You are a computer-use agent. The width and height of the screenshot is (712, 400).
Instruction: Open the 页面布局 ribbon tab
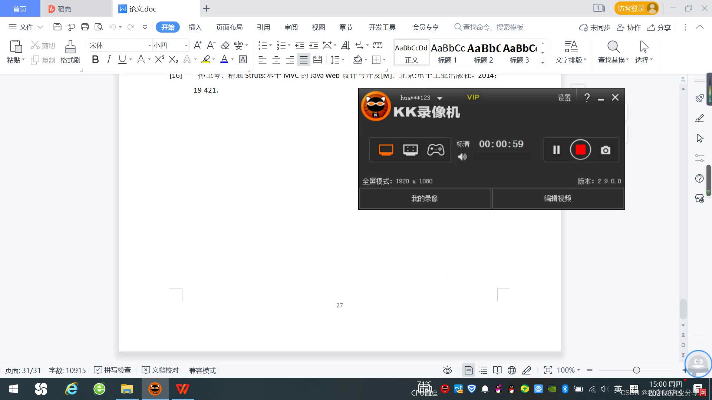coord(229,27)
